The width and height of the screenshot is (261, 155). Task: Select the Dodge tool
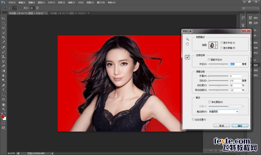(3, 80)
